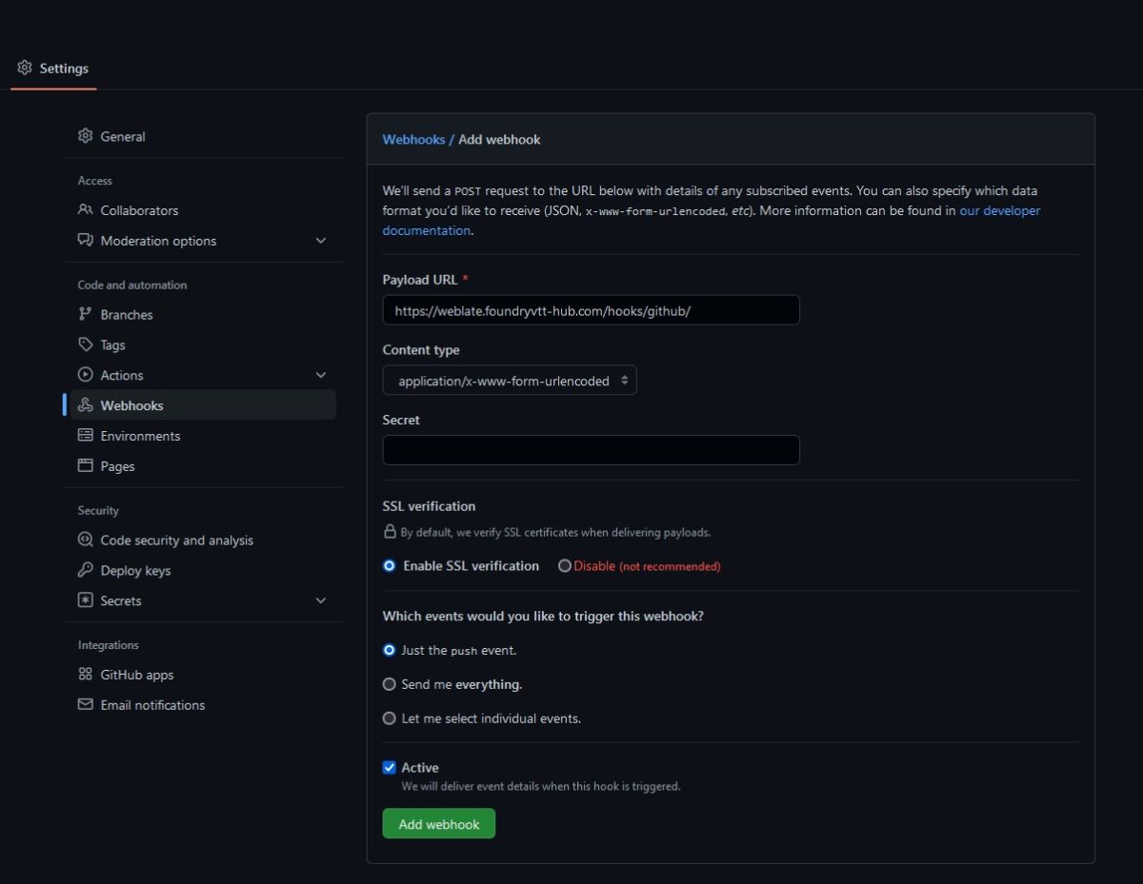Click the General gear icon in sidebar
Image resolution: width=1143 pixels, height=884 pixels.
85,136
